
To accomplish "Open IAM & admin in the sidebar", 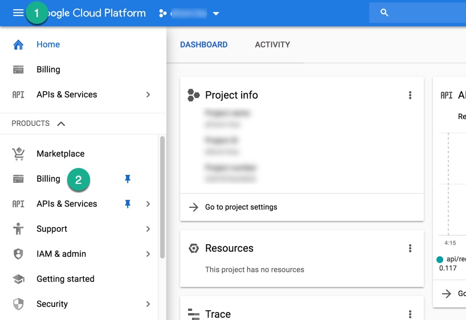I will (61, 254).
